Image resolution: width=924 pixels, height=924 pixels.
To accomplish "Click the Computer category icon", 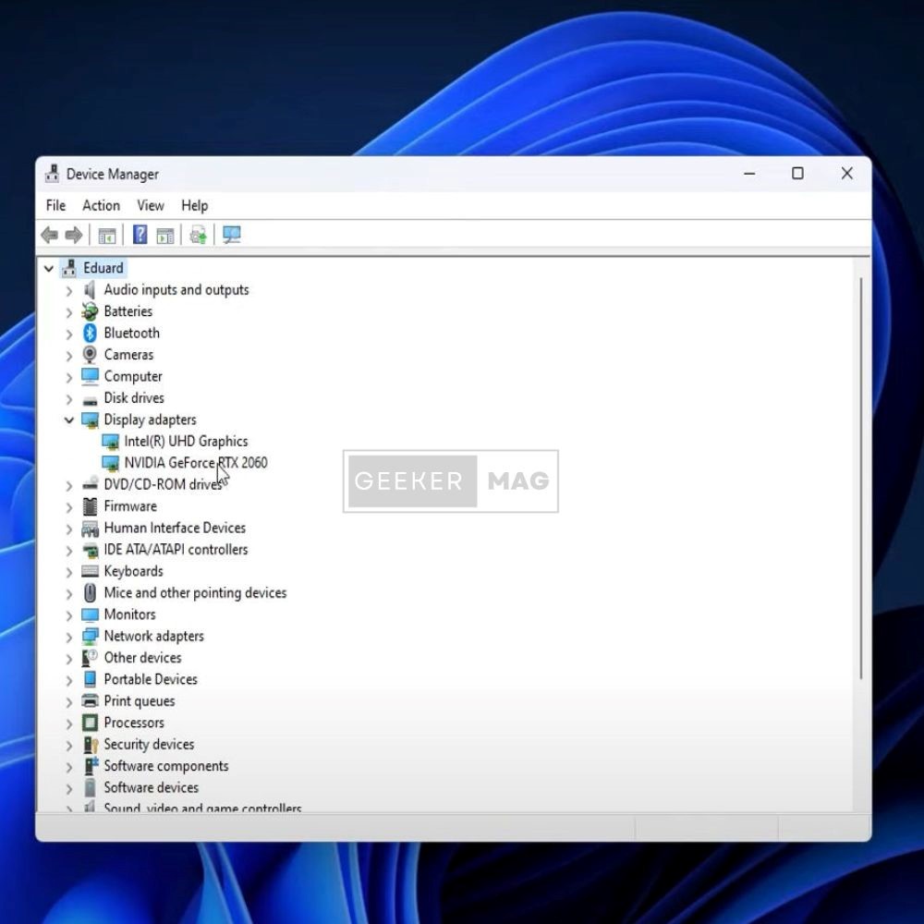I will tap(90, 377).
